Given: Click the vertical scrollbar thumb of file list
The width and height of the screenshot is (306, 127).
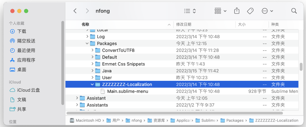Looking at the screenshot, I should coord(301,67).
